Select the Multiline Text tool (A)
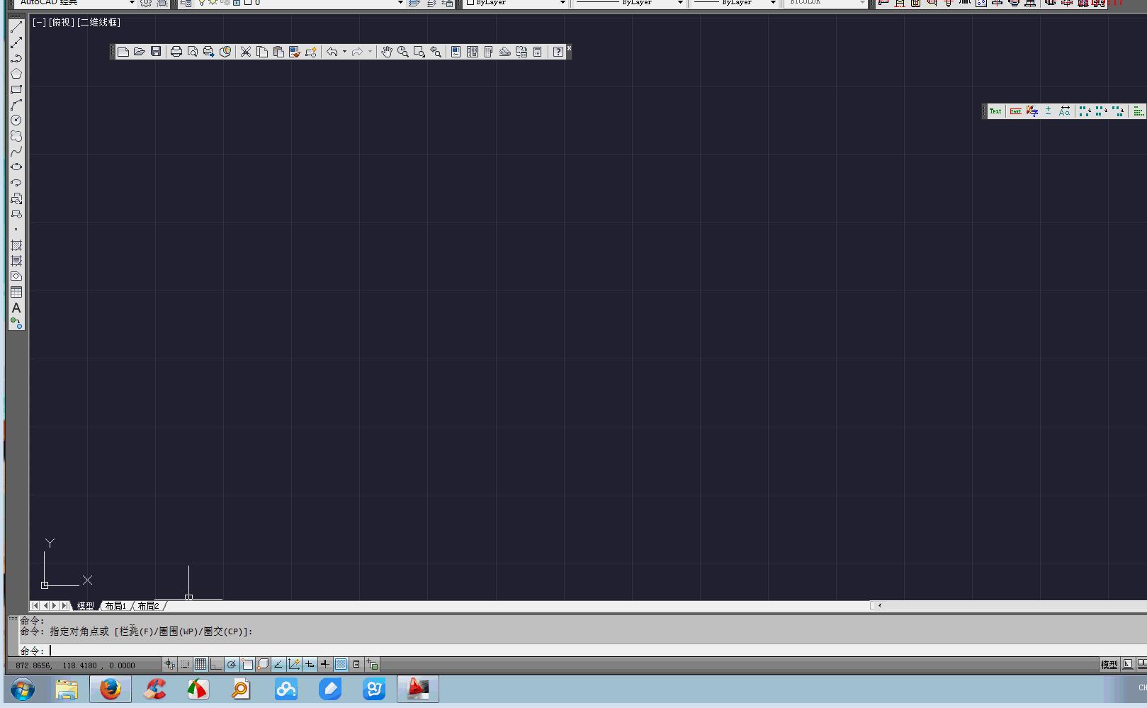Viewport: 1147px width, 708px height. 16,308
